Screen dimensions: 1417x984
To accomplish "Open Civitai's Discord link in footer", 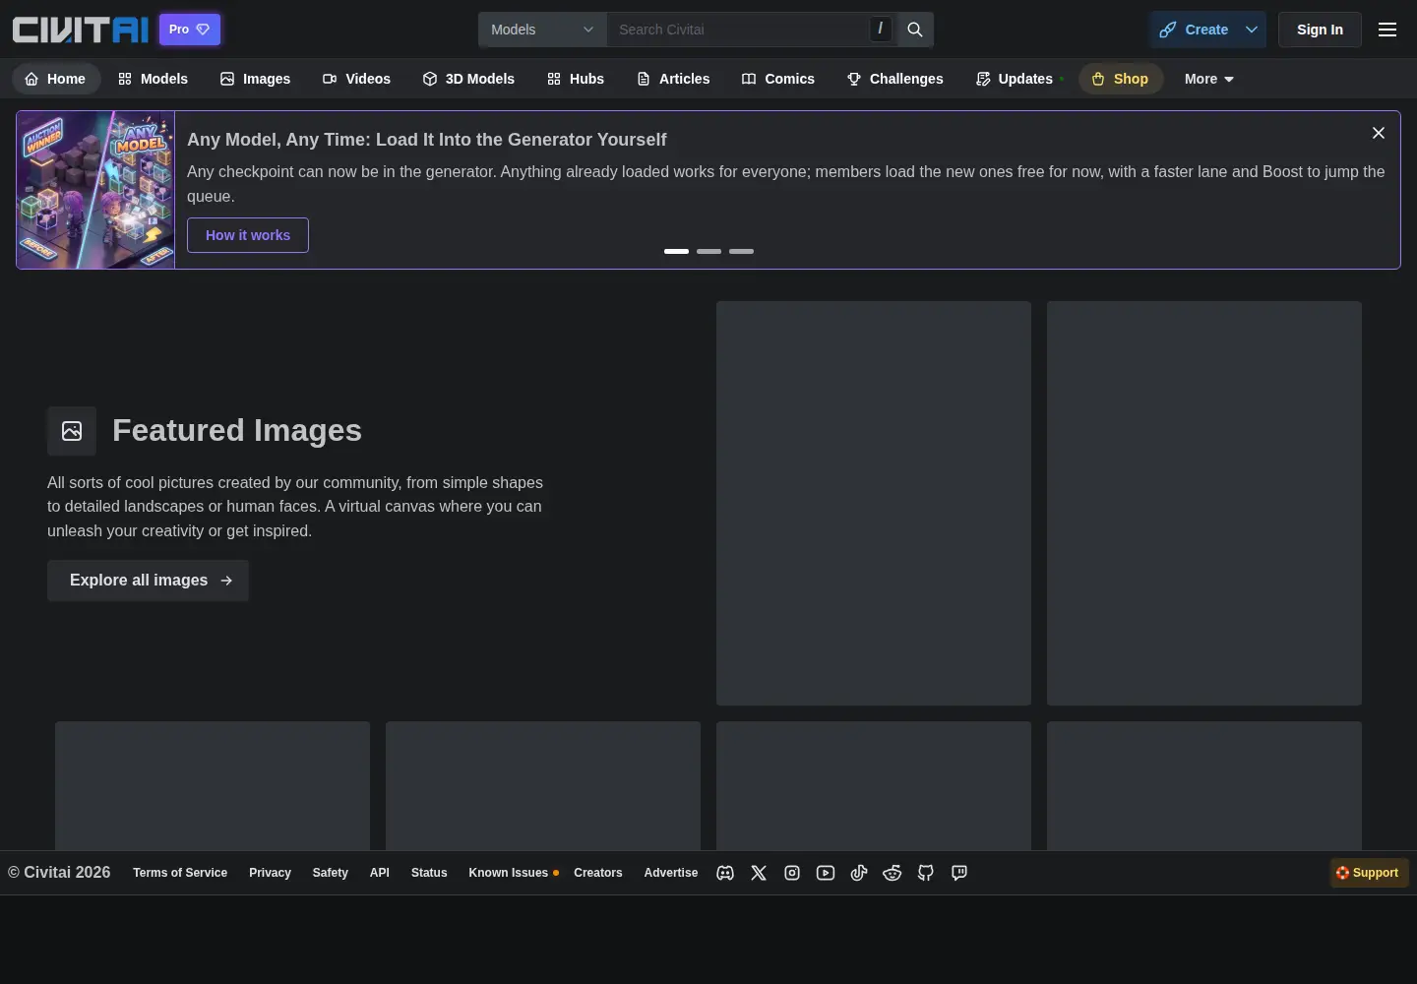I will [x=725, y=873].
